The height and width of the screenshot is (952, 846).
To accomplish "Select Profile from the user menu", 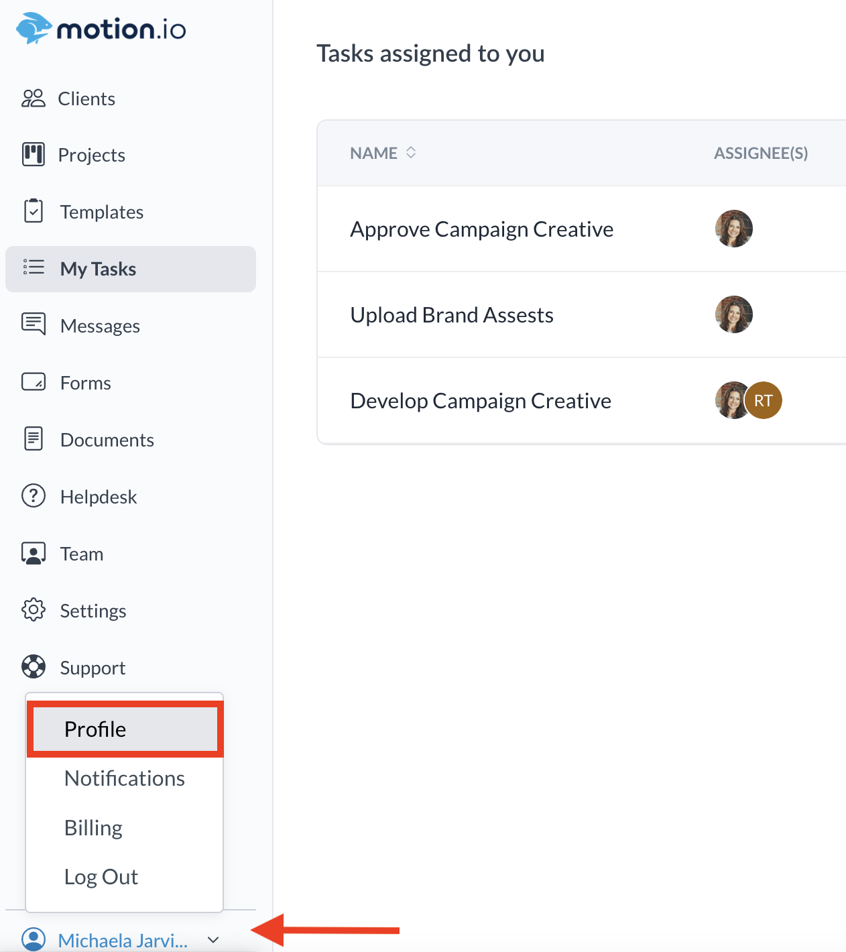I will (x=95, y=729).
